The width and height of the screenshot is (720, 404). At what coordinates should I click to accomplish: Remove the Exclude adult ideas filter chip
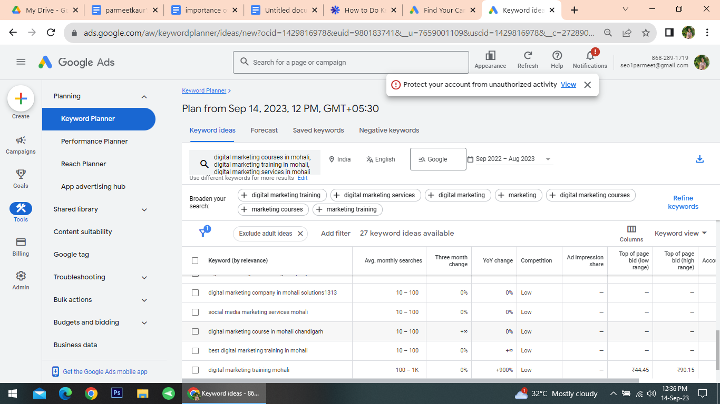click(x=300, y=234)
